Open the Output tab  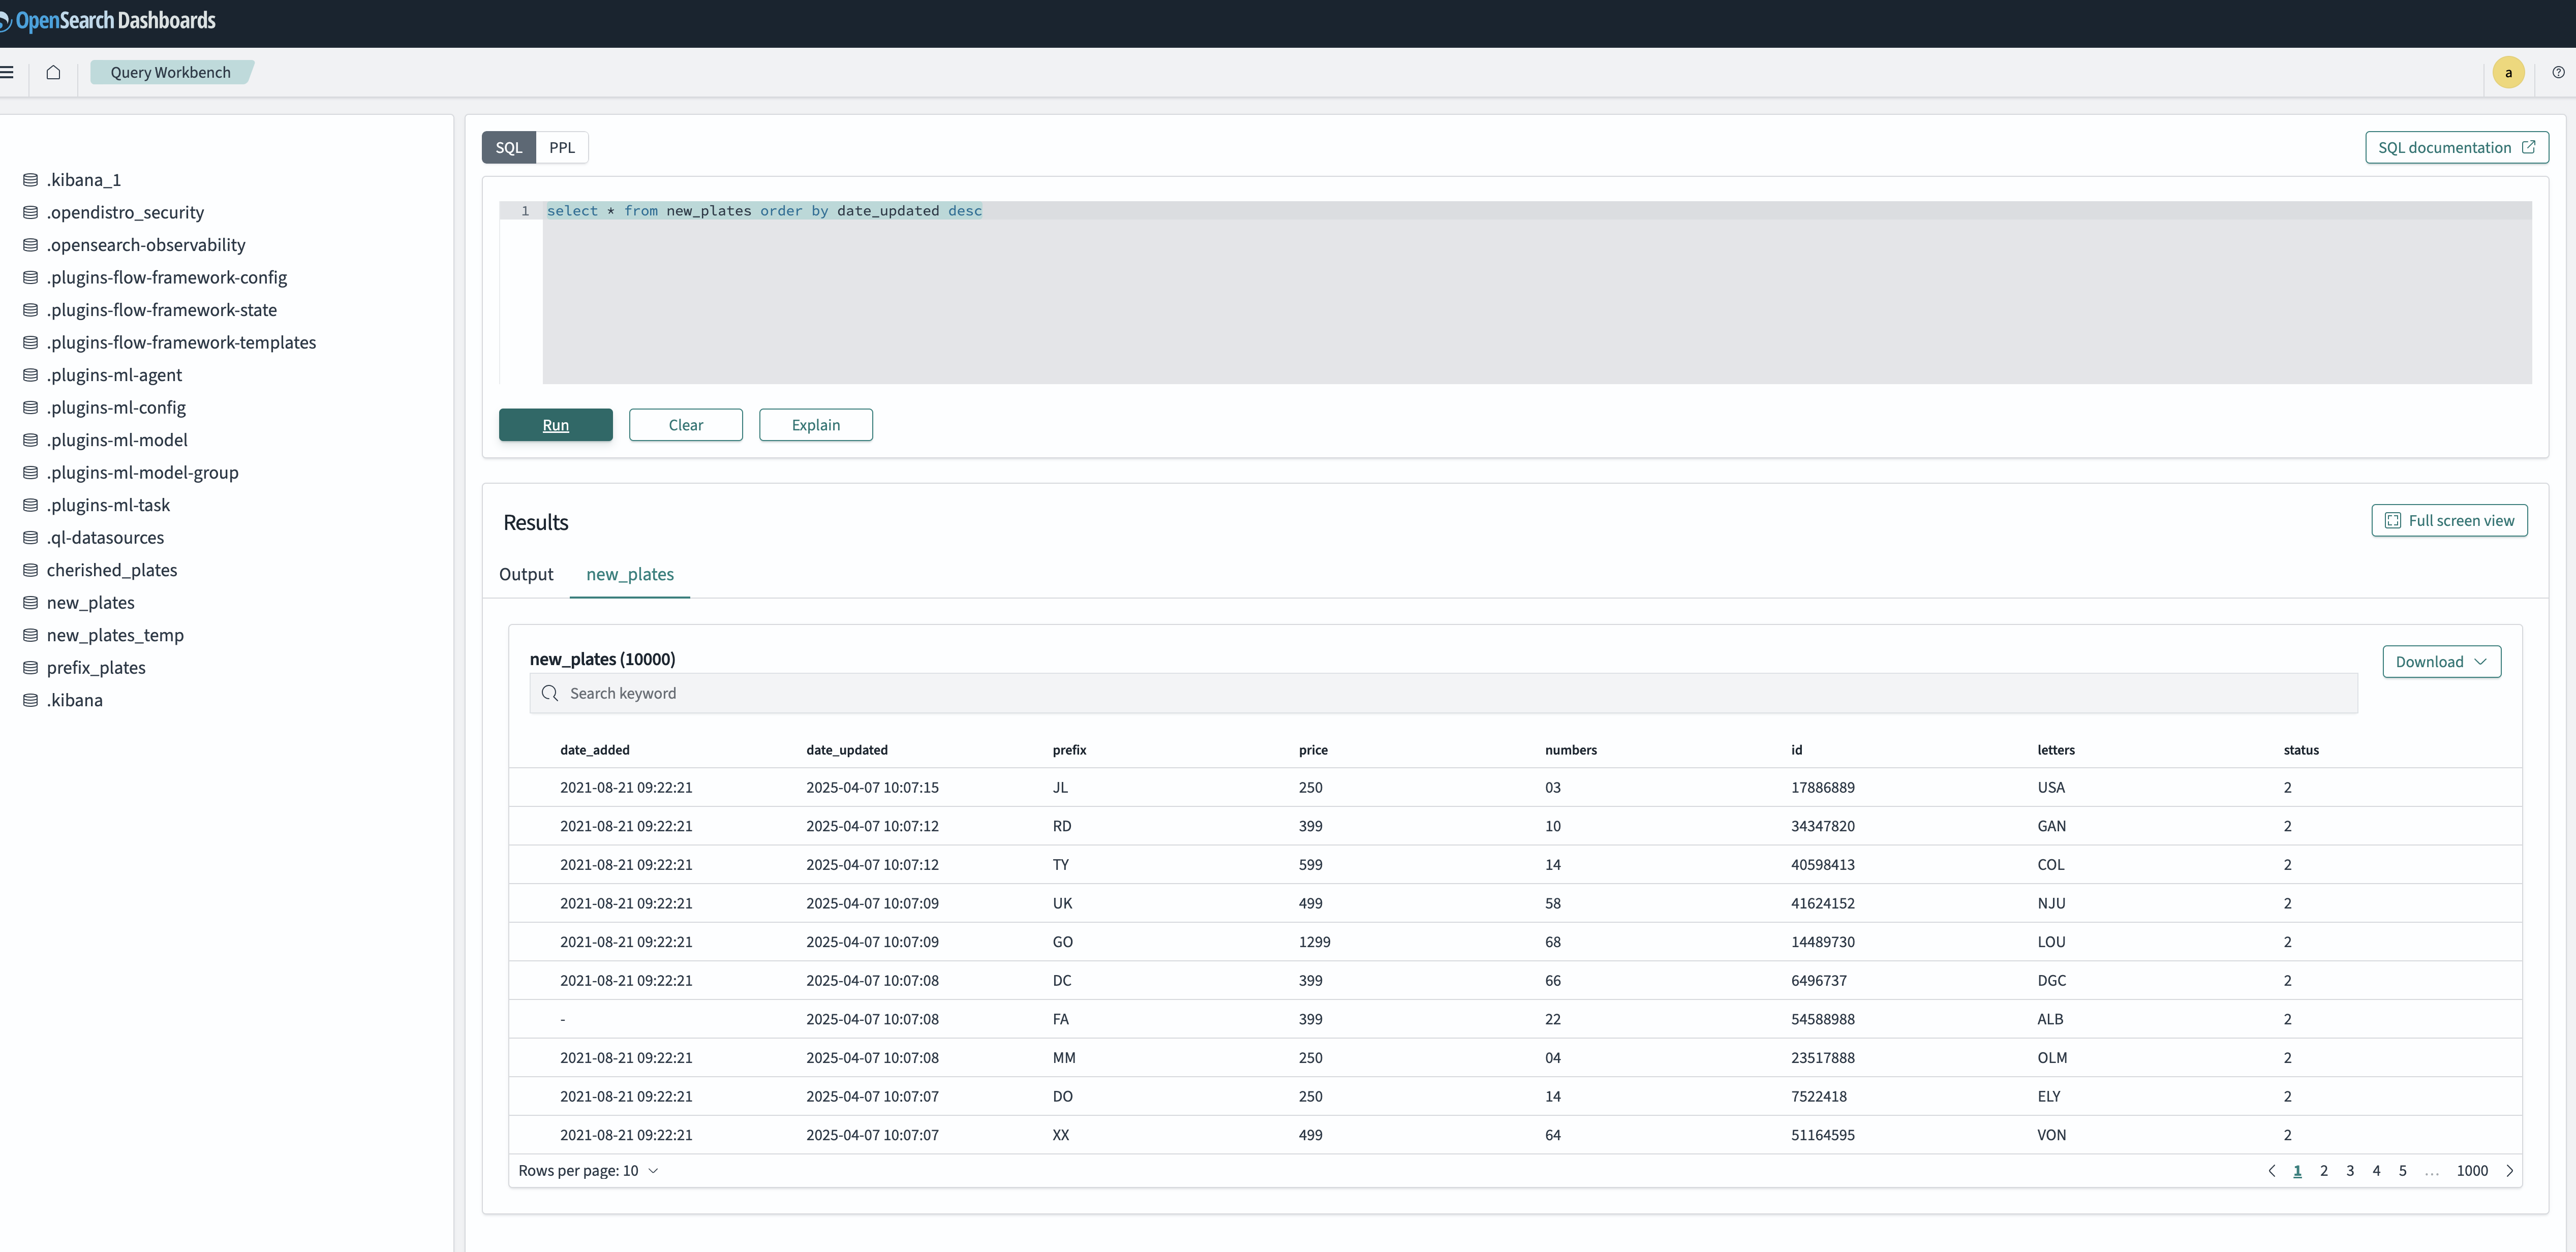click(526, 574)
